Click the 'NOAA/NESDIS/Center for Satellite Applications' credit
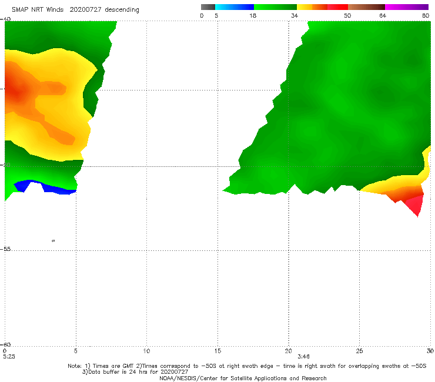 pyautogui.click(x=243, y=378)
